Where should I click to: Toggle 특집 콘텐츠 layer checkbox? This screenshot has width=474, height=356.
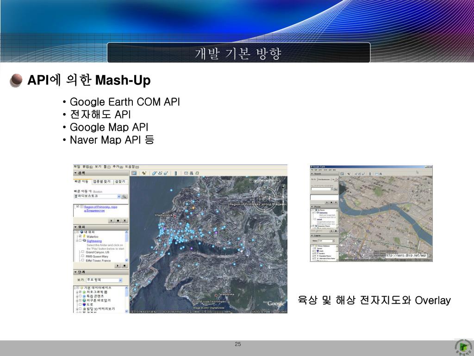[80, 296]
